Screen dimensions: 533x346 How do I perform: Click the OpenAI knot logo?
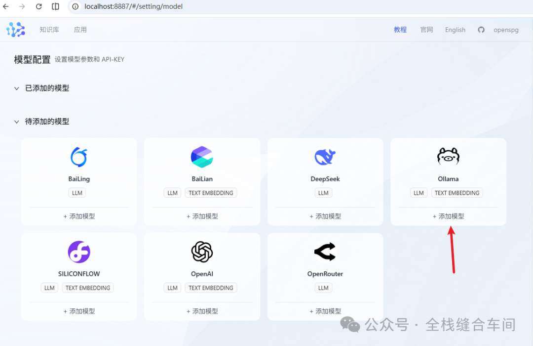tap(202, 252)
